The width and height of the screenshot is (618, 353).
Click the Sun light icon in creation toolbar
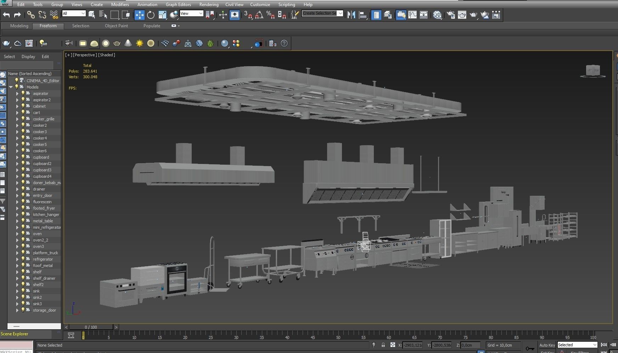pyautogui.click(x=140, y=43)
